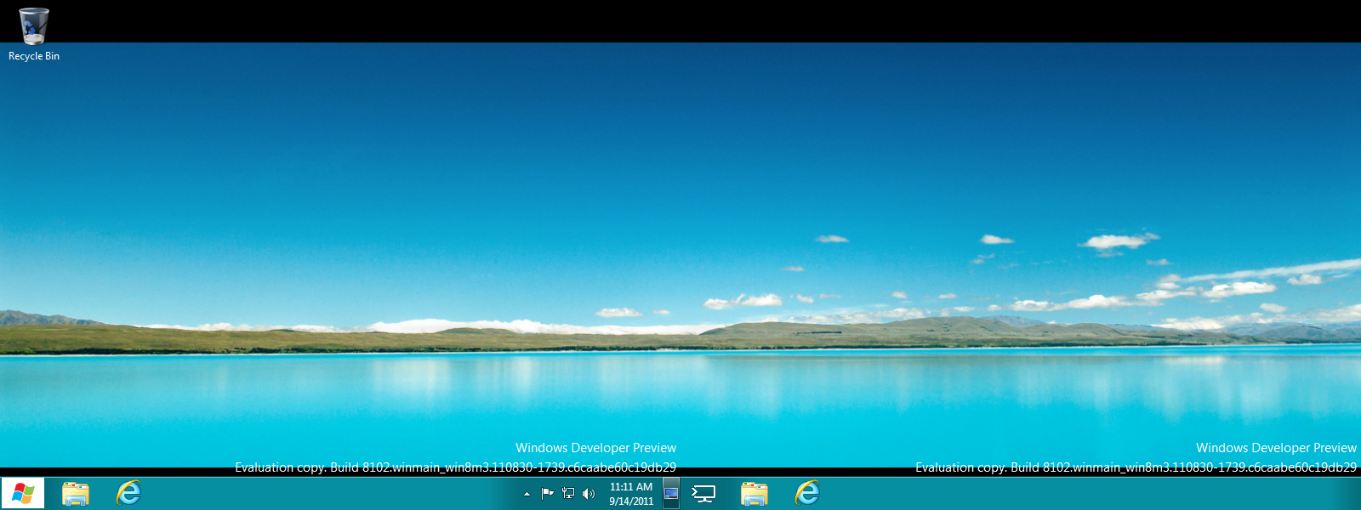Launch File Explorer from the left taskbar

(76, 493)
